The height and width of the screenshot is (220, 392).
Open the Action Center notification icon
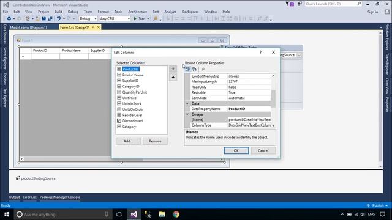(382, 215)
